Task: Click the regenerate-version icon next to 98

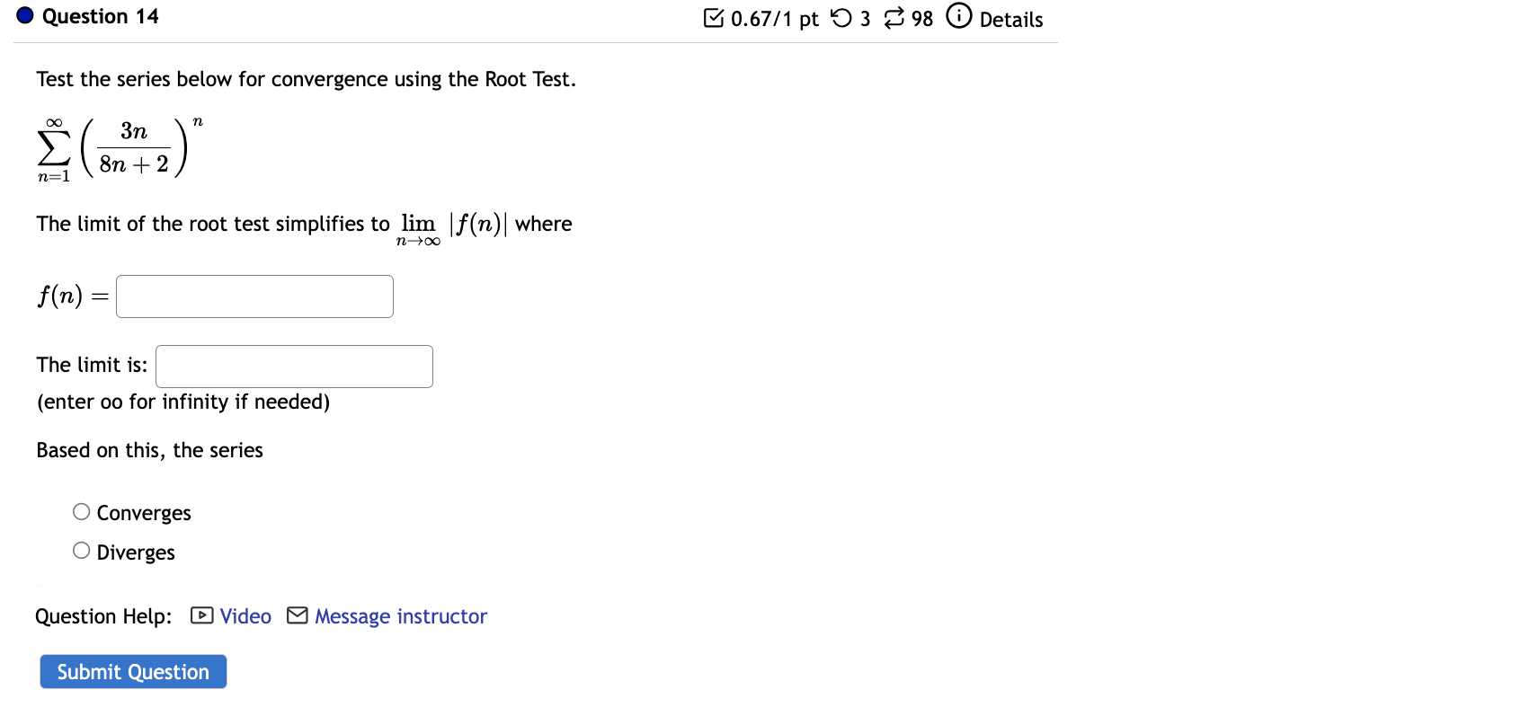Action: point(893,18)
